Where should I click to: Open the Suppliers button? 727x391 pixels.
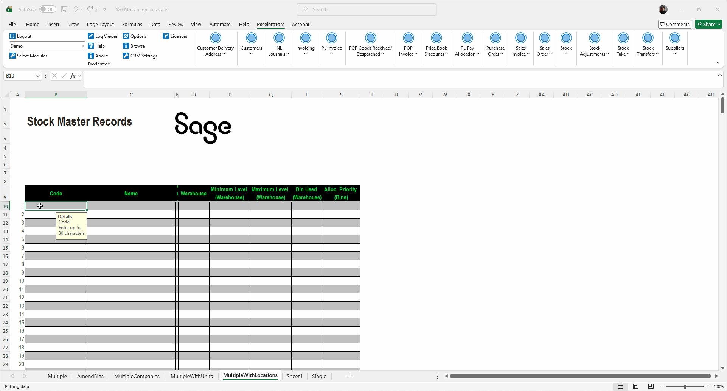[x=674, y=45]
